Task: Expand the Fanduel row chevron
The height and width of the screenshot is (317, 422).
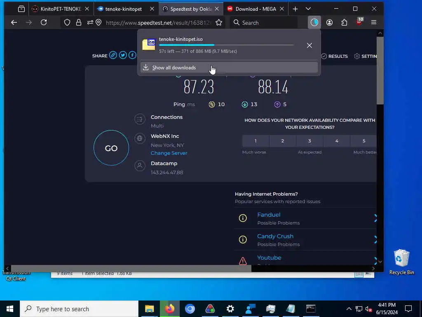Action: pos(375,218)
